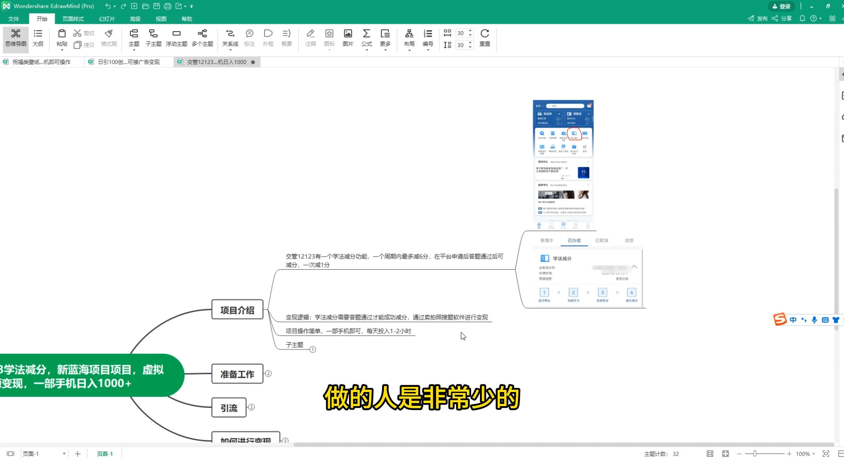This screenshot has height=459, width=844.
Task: Open the 页面-1 page selector dropdown
Action: click(x=65, y=453)
